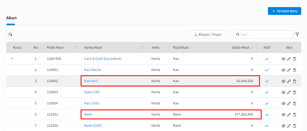This screenshot has width=307, height=131.
Task: Sort the table by Kode Akun column
Action: [75, 48]
